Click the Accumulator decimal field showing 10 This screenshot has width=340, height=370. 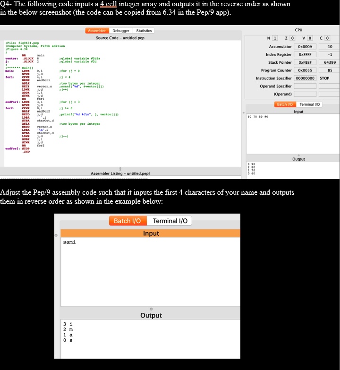[330, 47]
